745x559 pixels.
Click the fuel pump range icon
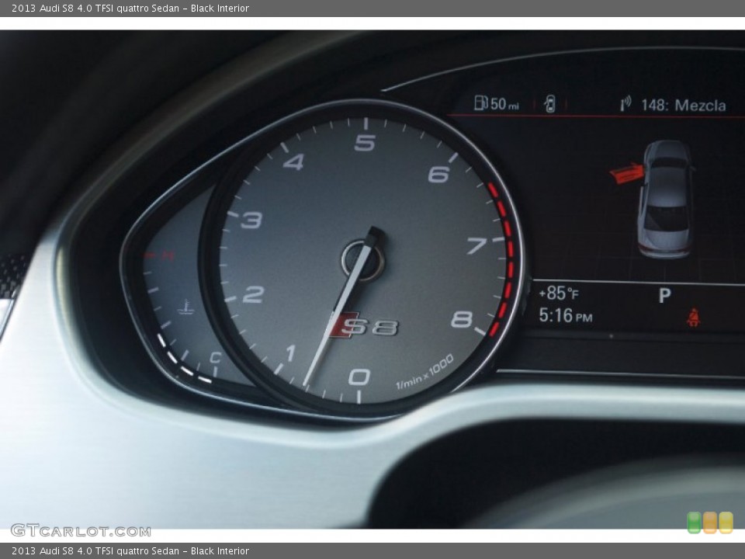(481, 102)
